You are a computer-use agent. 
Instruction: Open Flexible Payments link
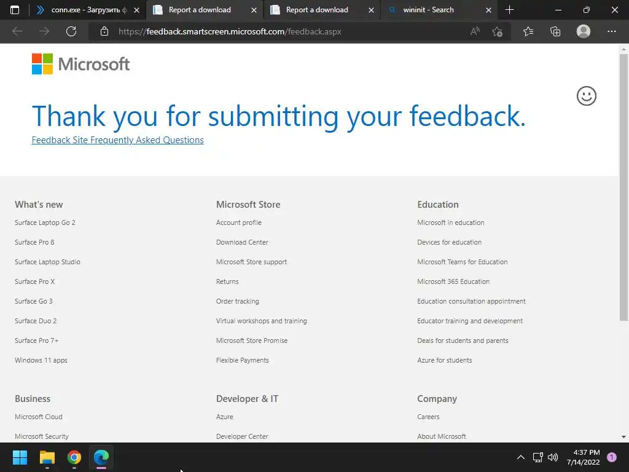242,360
